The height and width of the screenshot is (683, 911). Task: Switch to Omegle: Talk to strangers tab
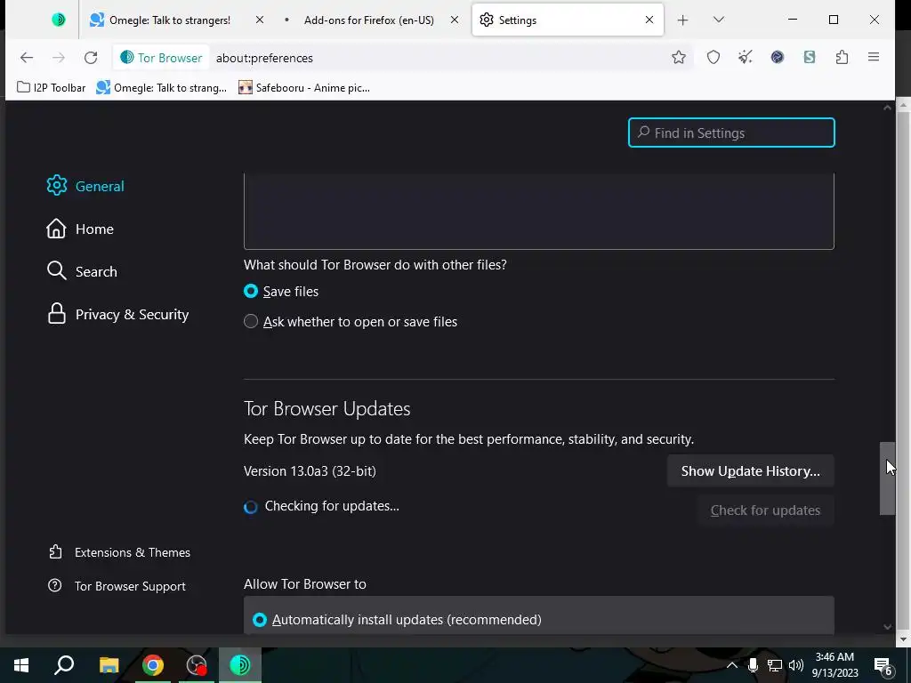pyautogui.click(x=170, y=20)
